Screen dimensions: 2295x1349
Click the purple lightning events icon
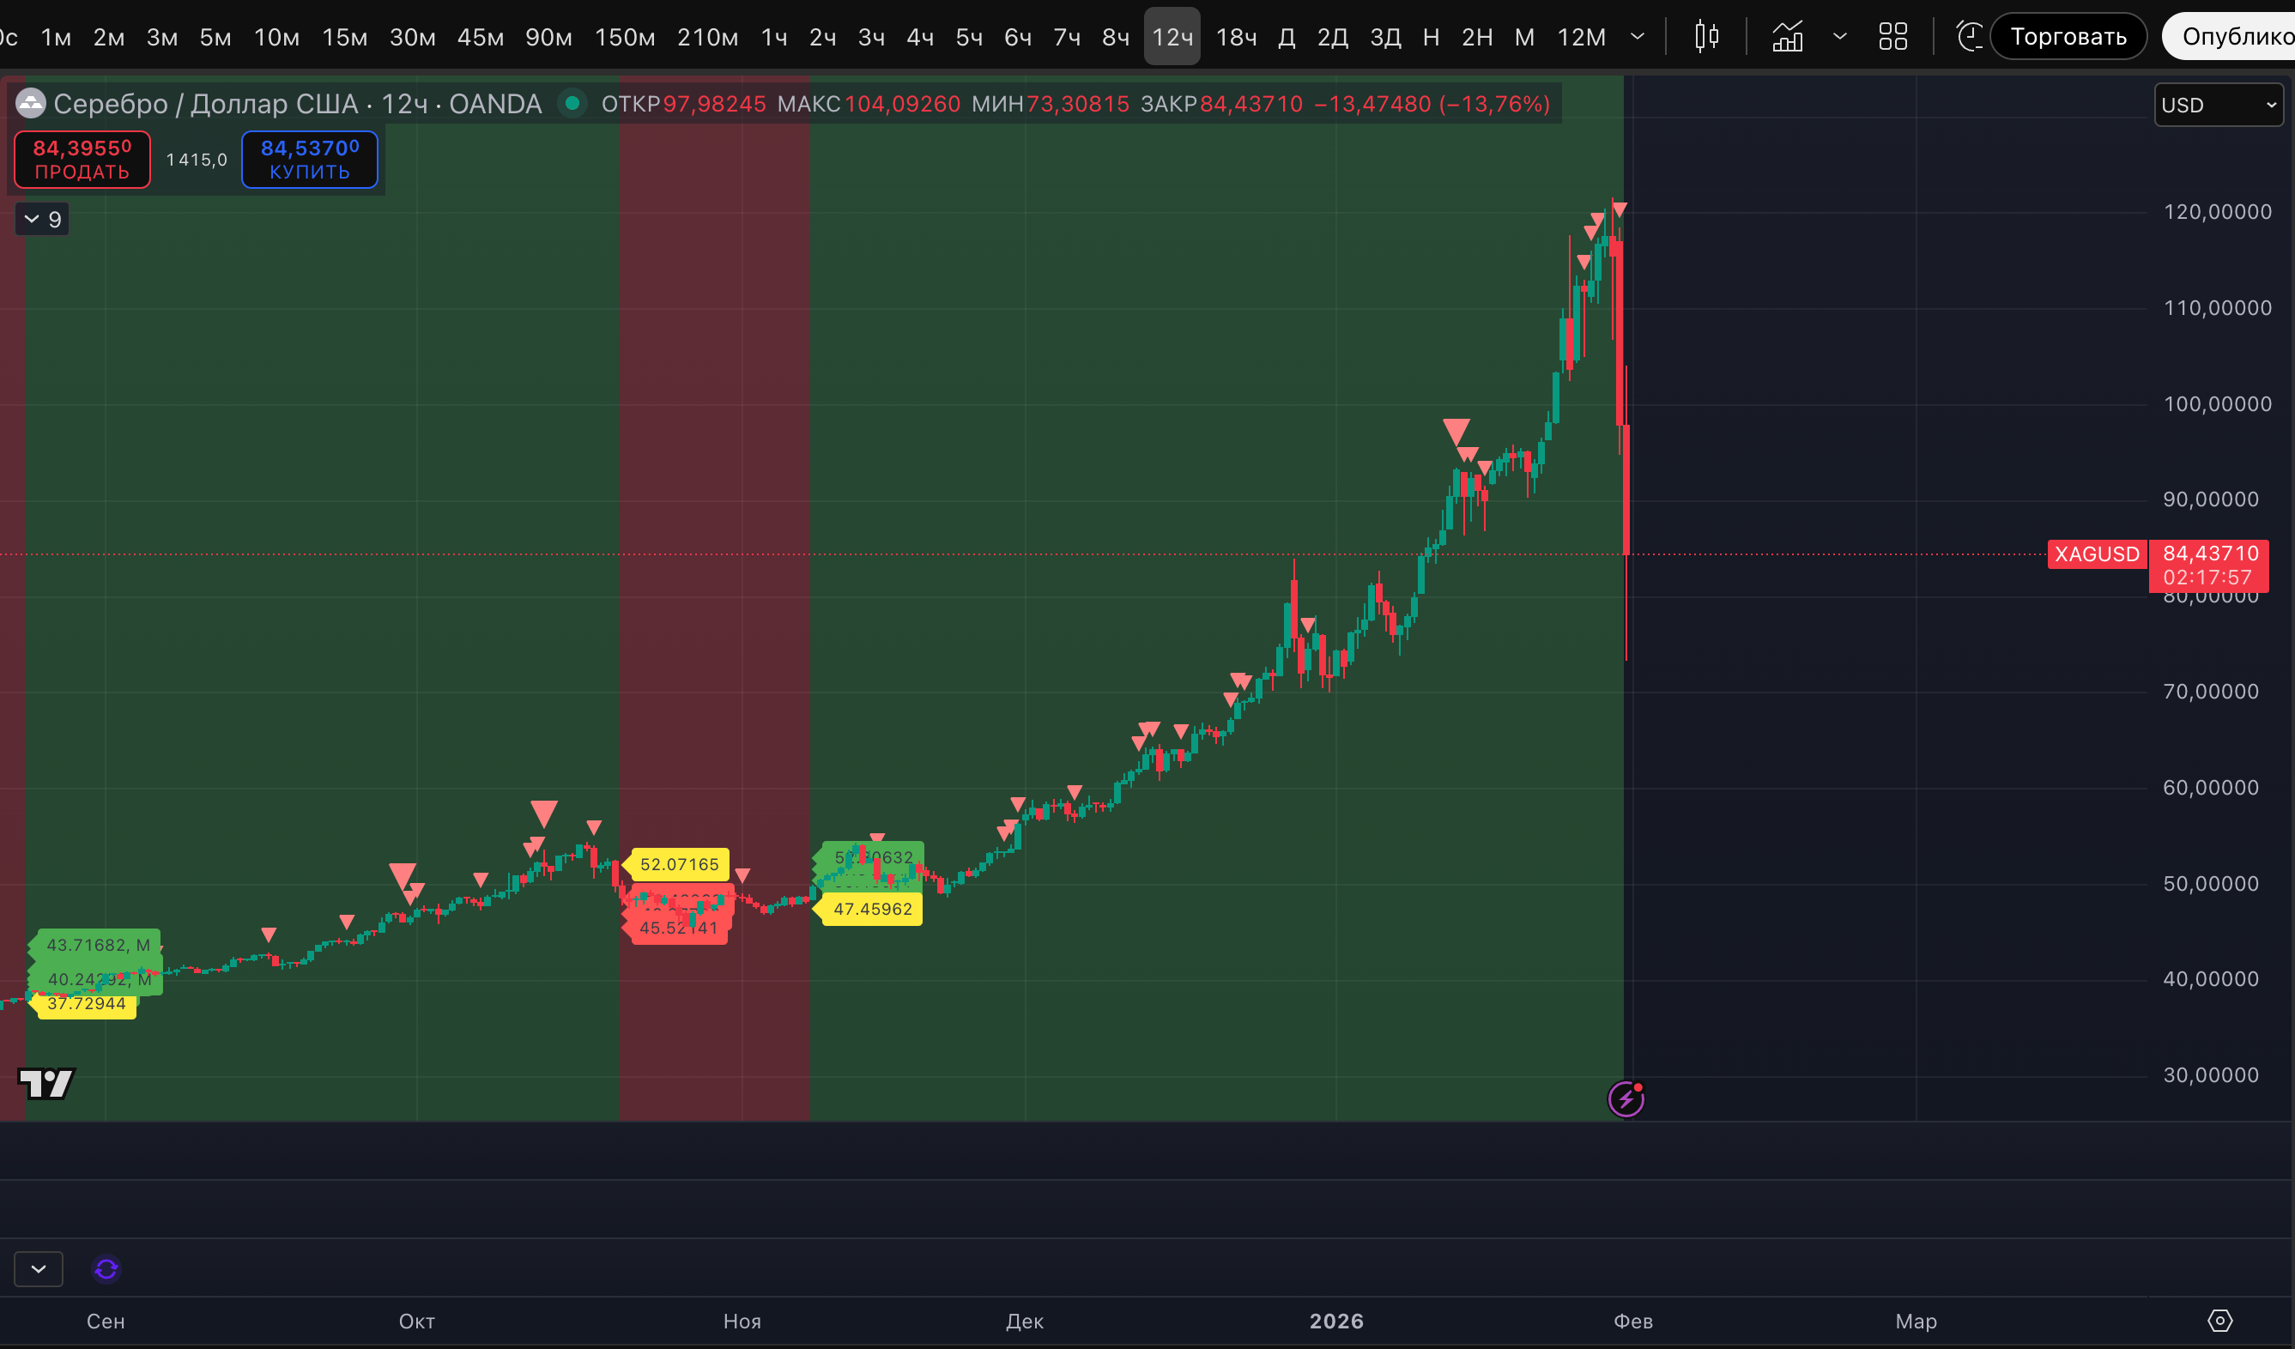coord(1626,1098)
